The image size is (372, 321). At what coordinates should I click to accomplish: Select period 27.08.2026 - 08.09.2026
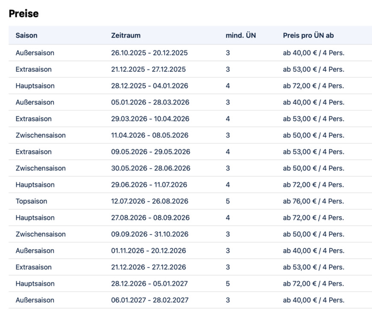click(150, 218)
